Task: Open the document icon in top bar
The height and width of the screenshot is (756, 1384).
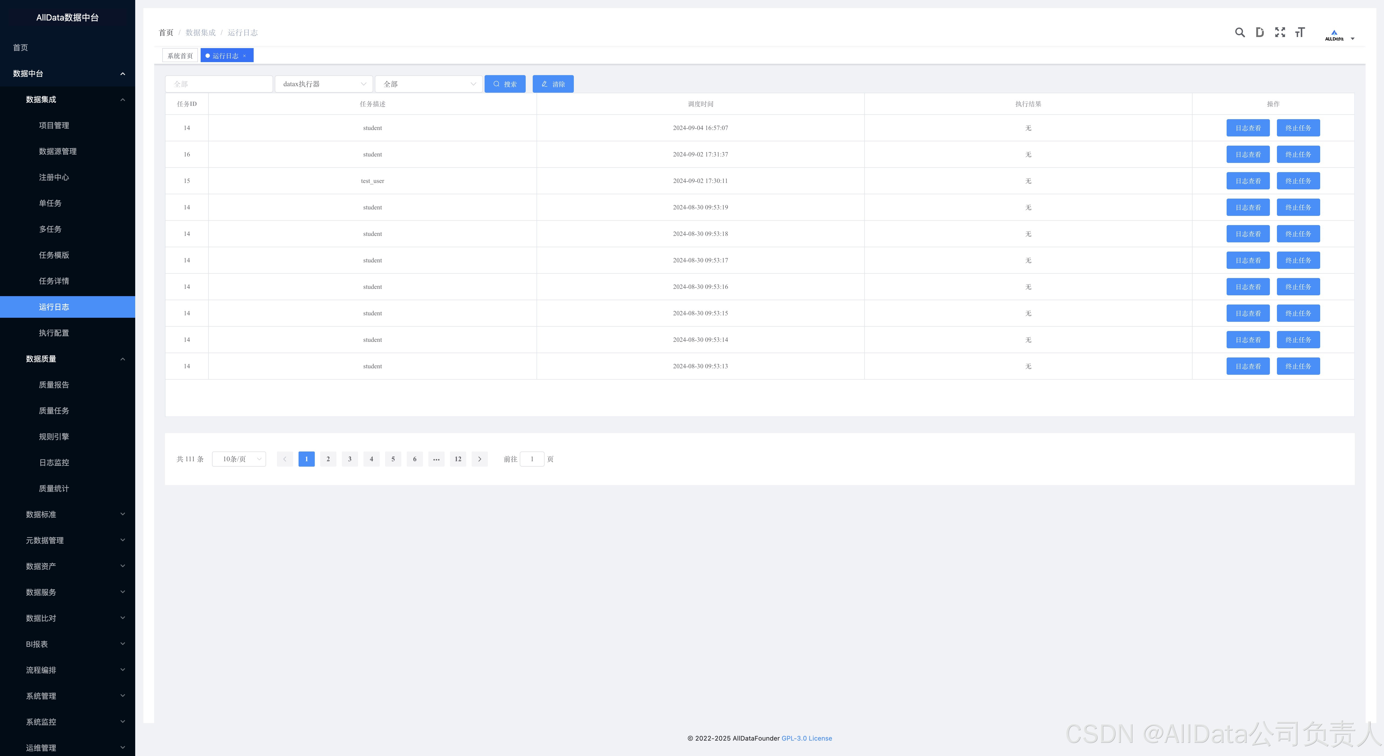Action: 1259,33
